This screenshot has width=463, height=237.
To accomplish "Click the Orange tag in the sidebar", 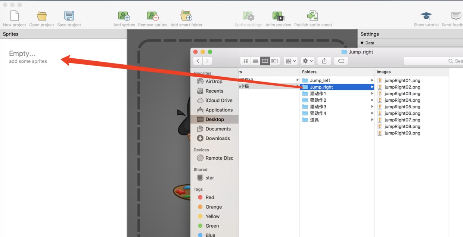I will 214,207.
